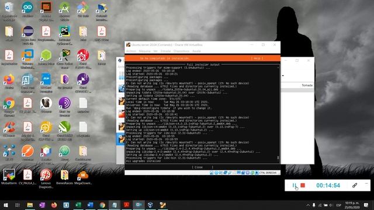Open the Entrada menu in VM window
This screenshot has height=210, width=374.
165,51
